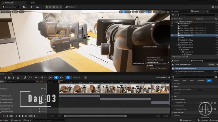Open play options three-dot menu
The image size is (218, 122).
[61, 7]
